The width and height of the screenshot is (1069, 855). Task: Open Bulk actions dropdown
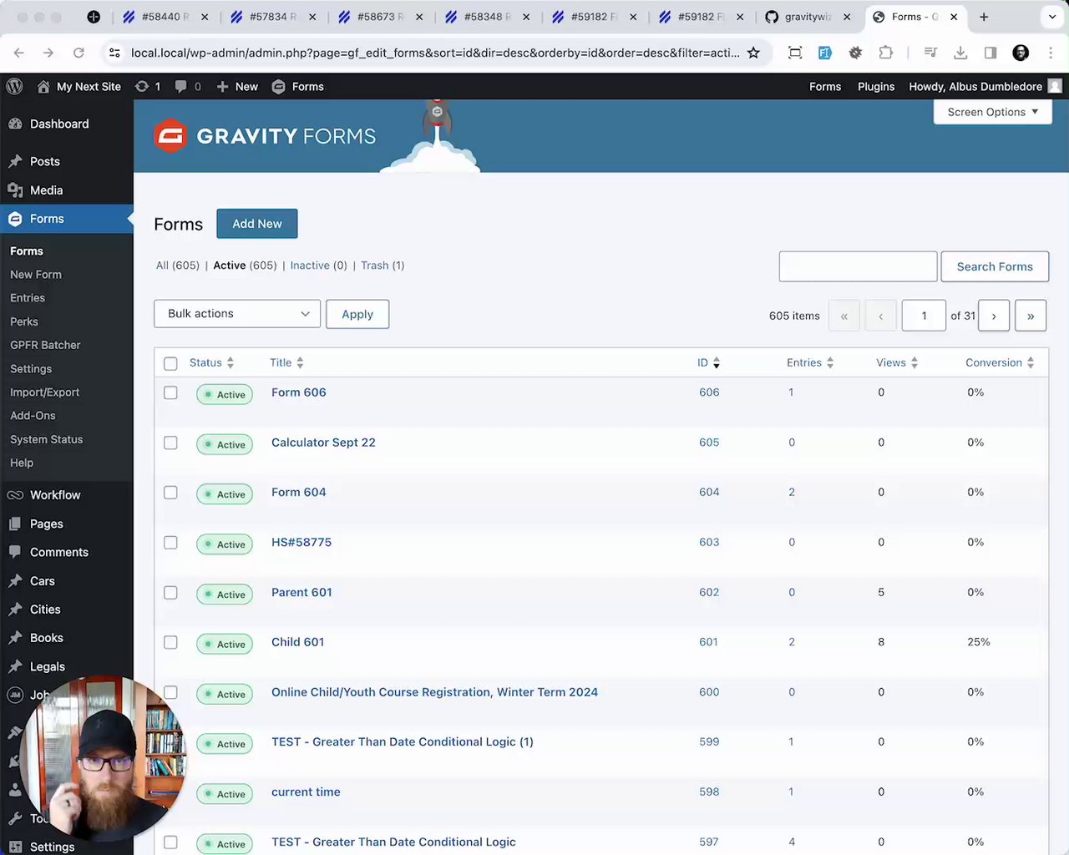click(237, 313)
